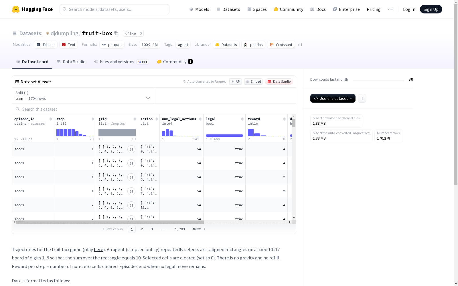Click the 100K - 1M size tag
Screen dimensions: 458x286
(150, 45)
